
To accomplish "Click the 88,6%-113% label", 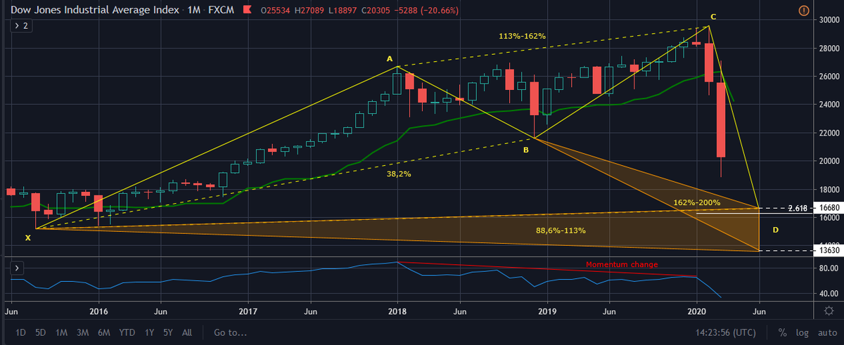I will [561, 230].
